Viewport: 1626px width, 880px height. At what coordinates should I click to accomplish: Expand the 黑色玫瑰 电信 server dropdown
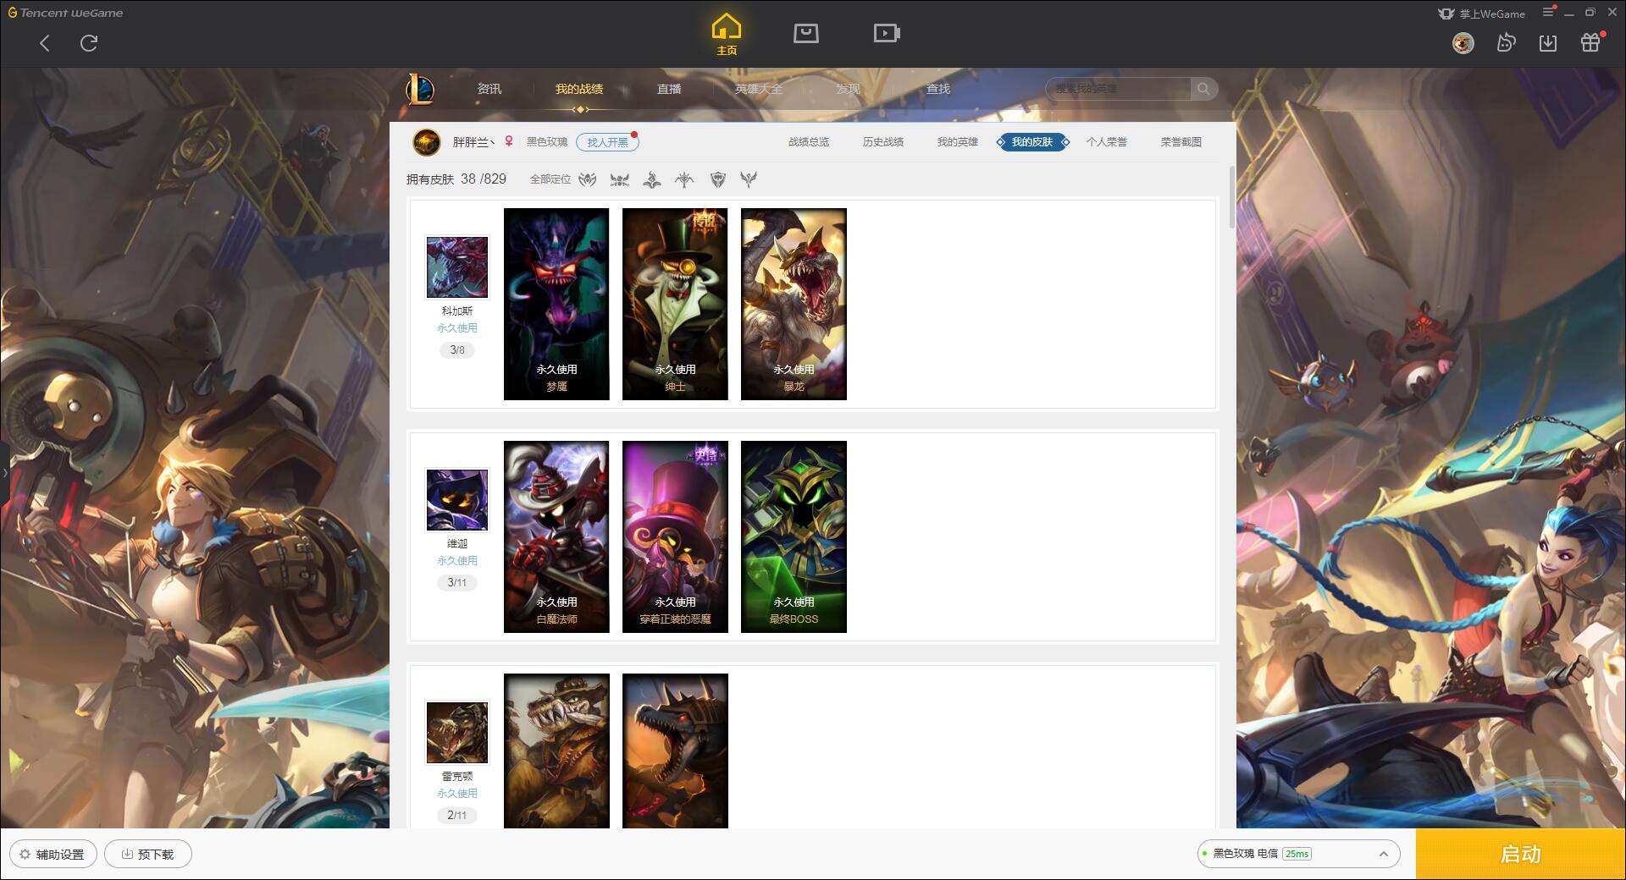[x=1298, y=854]
